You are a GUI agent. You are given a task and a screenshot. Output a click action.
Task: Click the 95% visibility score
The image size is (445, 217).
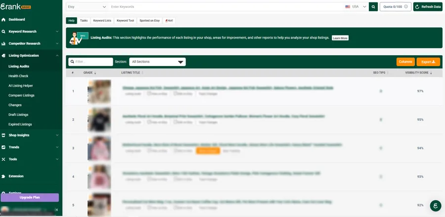420,120
